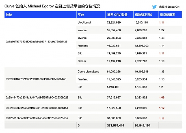Viewport: 186px width, 133px height.
Task: Click the collateral value 19,489,240
Action: point(114,53)
